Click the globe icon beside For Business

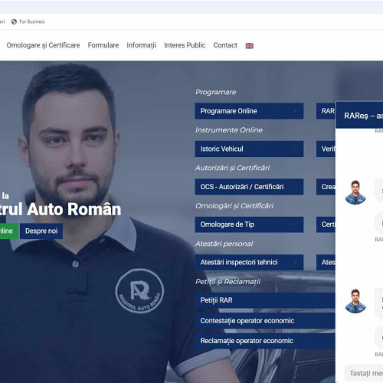click(x=14, y=21)
